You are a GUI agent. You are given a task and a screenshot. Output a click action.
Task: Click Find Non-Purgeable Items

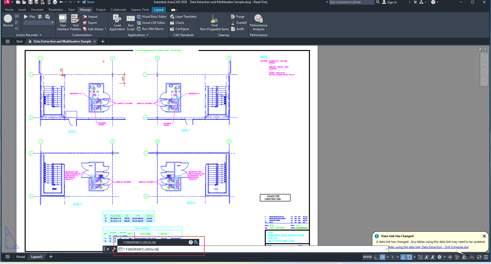tap(214, 23)
